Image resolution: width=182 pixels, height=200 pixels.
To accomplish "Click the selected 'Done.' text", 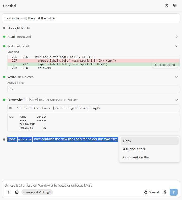I will coord(12,139).
